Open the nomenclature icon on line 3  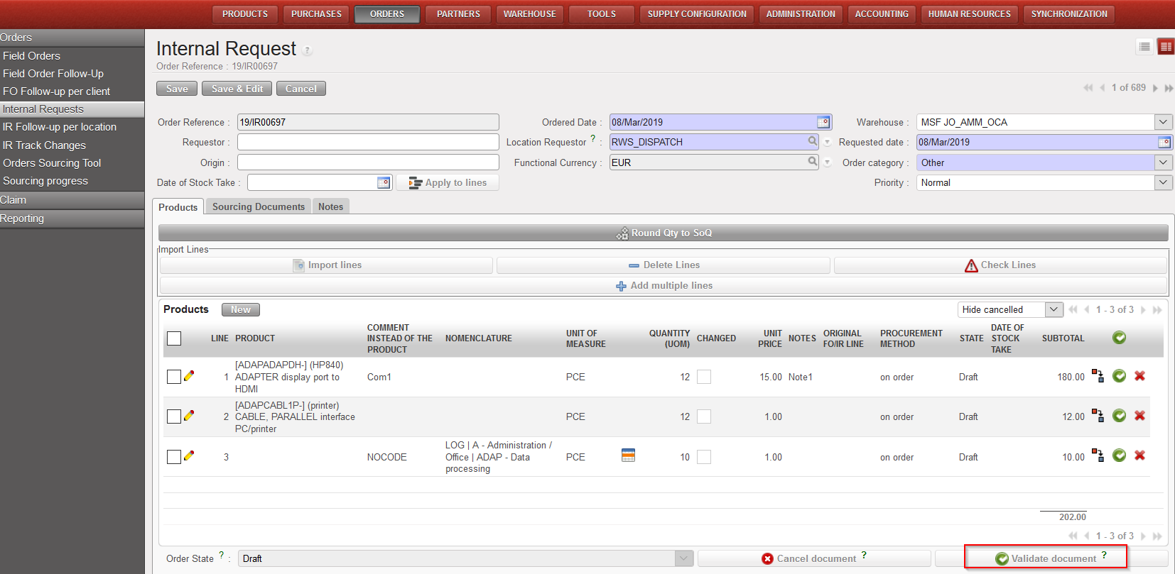(628, 456)
